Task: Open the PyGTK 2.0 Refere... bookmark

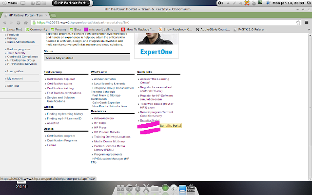Action: pyautogui.click(x=250, y=29)
